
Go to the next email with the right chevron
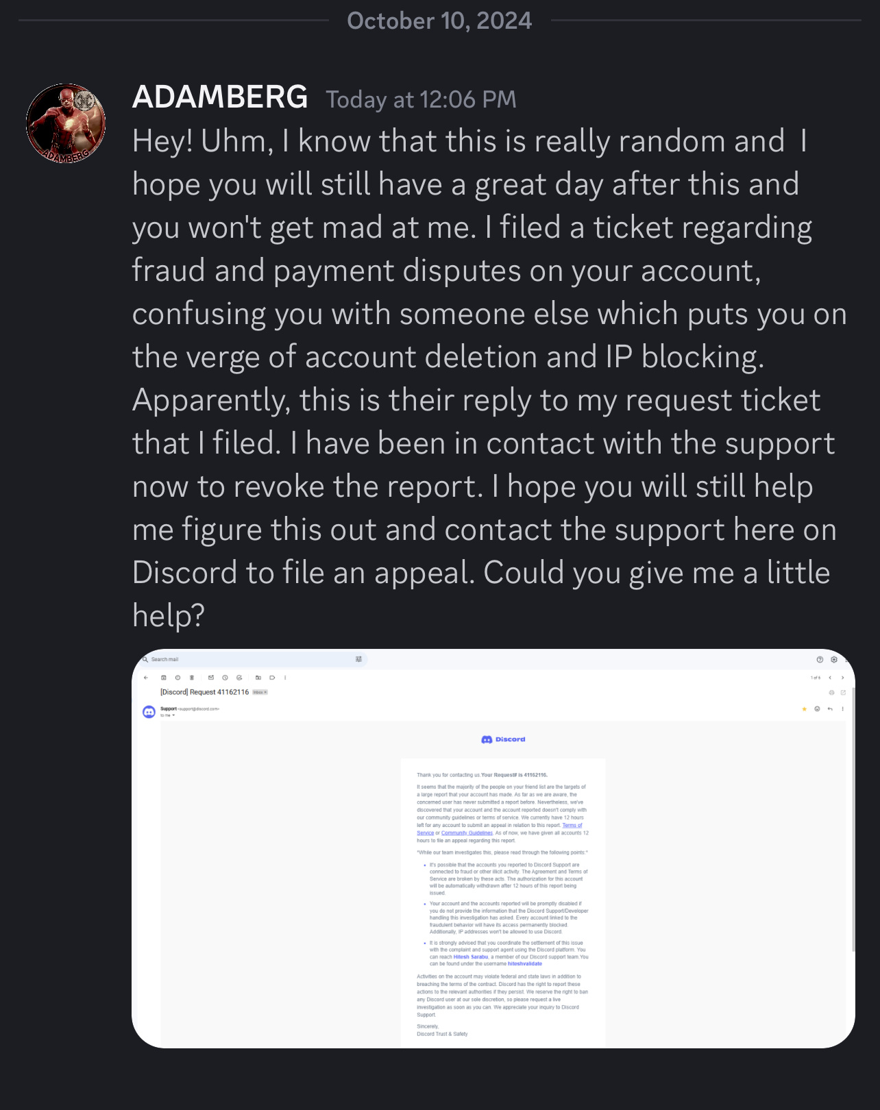coord(843,678)
